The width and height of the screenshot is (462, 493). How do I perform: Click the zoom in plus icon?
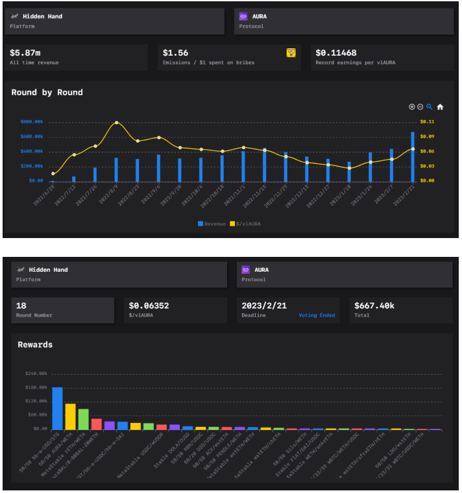(411, 107)
